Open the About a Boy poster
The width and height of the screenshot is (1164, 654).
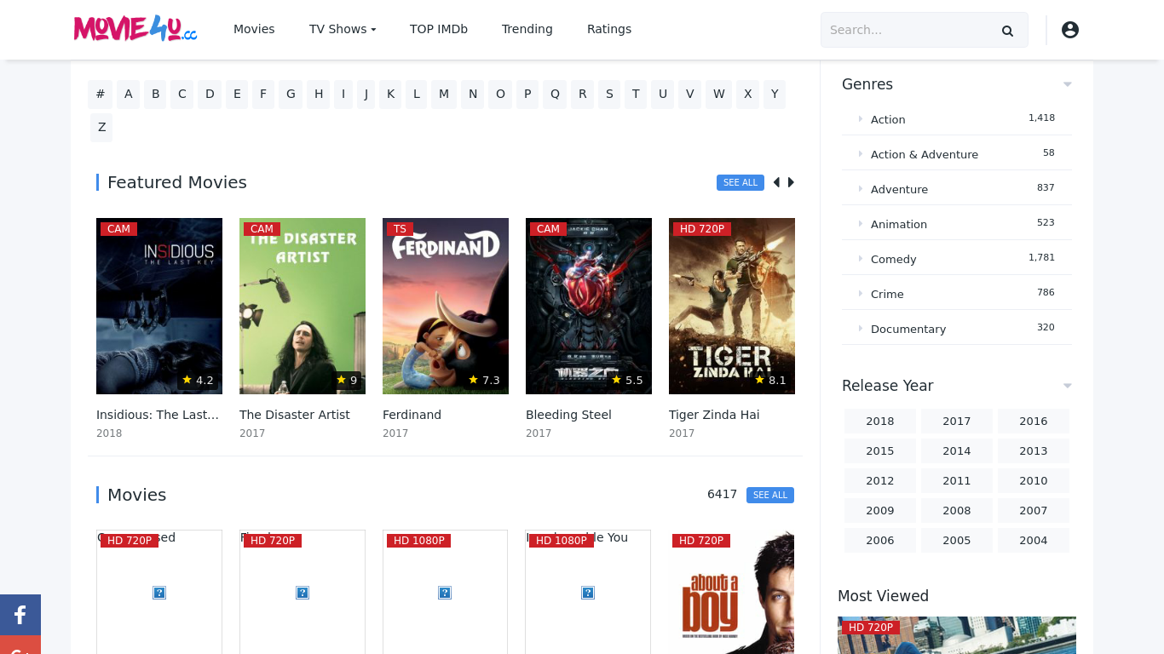(x=732, y=592)
